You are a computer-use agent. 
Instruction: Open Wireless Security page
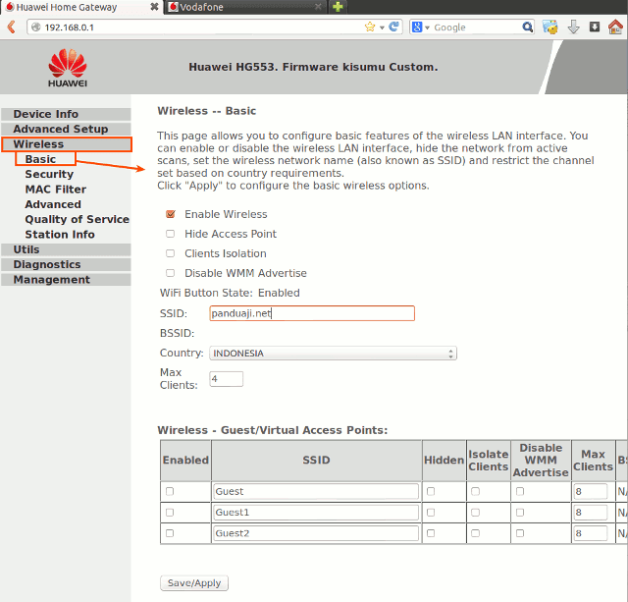49,175
